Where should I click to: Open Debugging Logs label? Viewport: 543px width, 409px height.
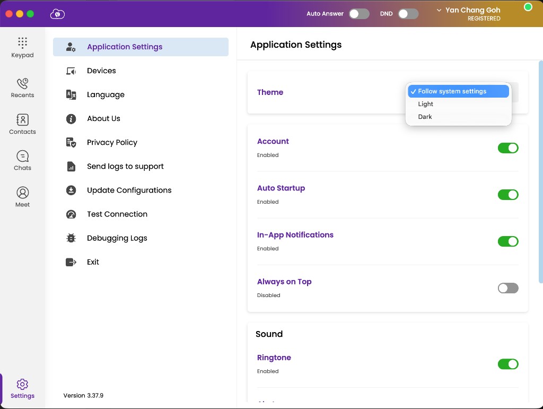117,238
